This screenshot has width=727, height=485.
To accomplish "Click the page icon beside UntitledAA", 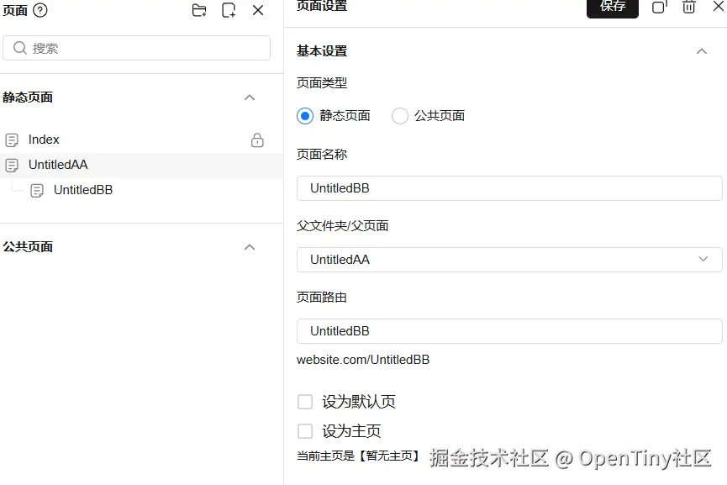I will (12, 165).
